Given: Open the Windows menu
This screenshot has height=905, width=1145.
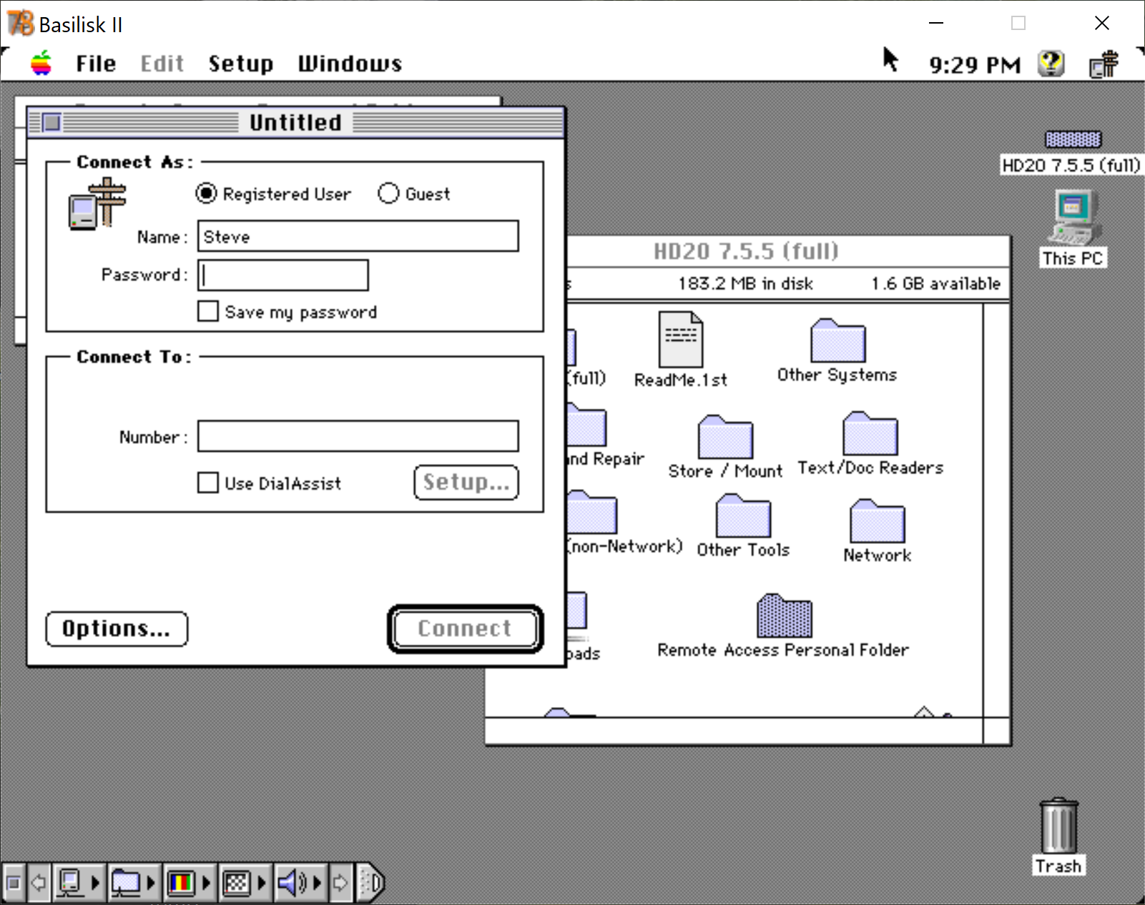Looking at the screenshot, I should [x=350, y=64].
